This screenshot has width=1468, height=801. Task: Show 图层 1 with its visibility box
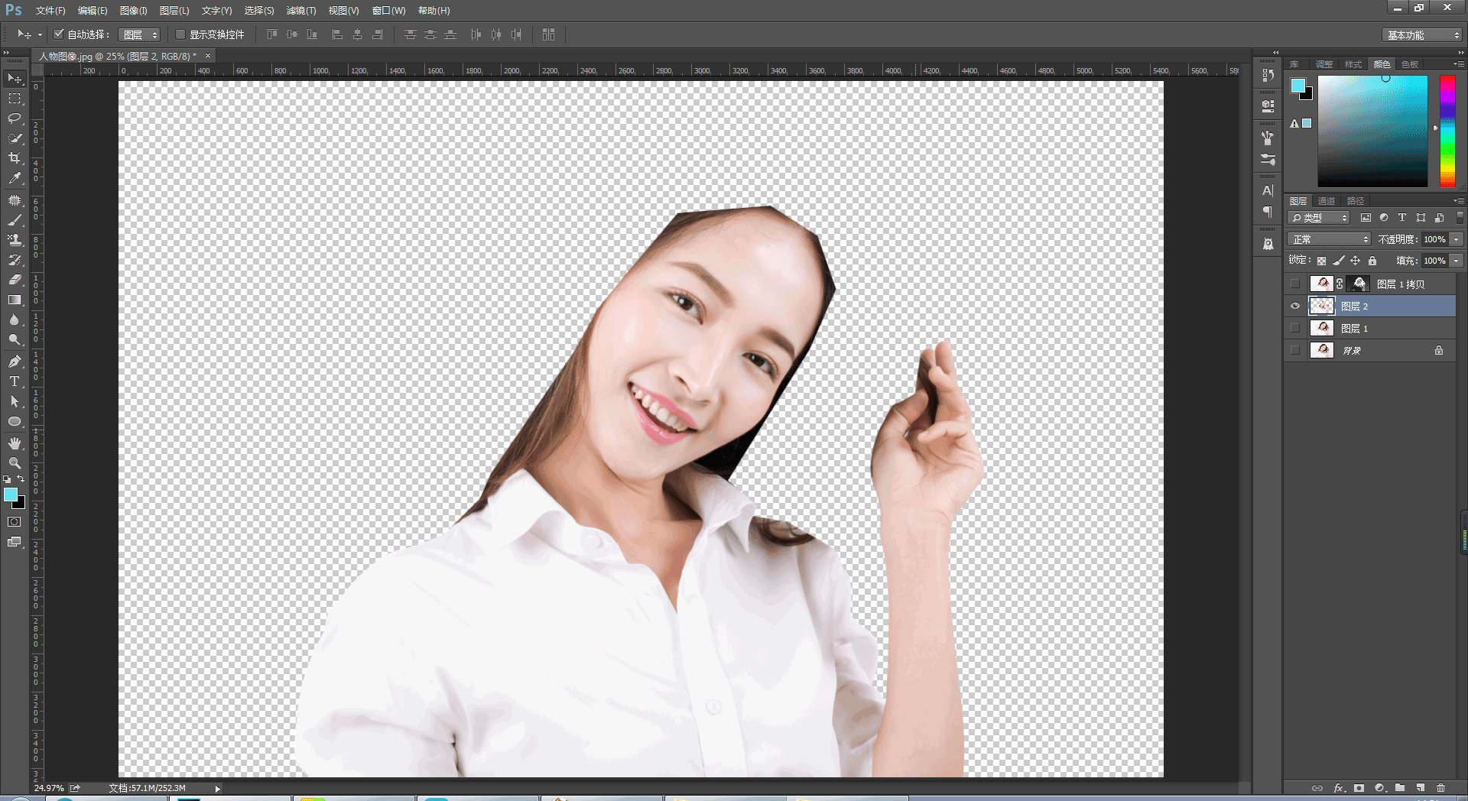1295,328
